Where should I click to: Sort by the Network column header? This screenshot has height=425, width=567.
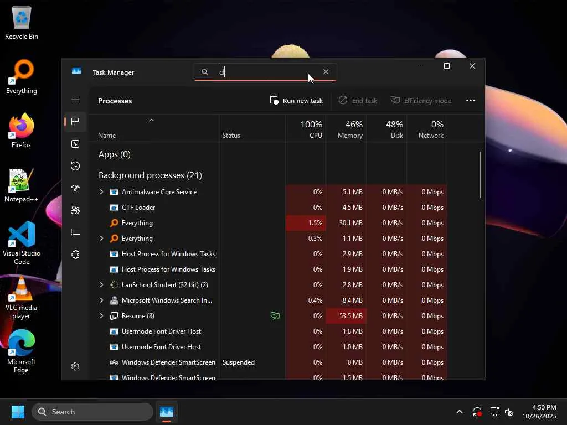tap(427, 128)
